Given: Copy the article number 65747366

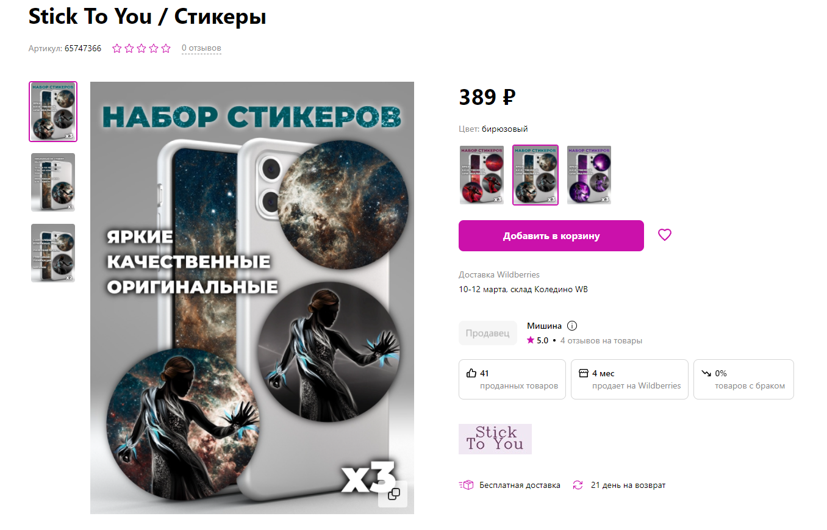Looking at the screenshot, I should pyautogui.click(x=83, y=48).
